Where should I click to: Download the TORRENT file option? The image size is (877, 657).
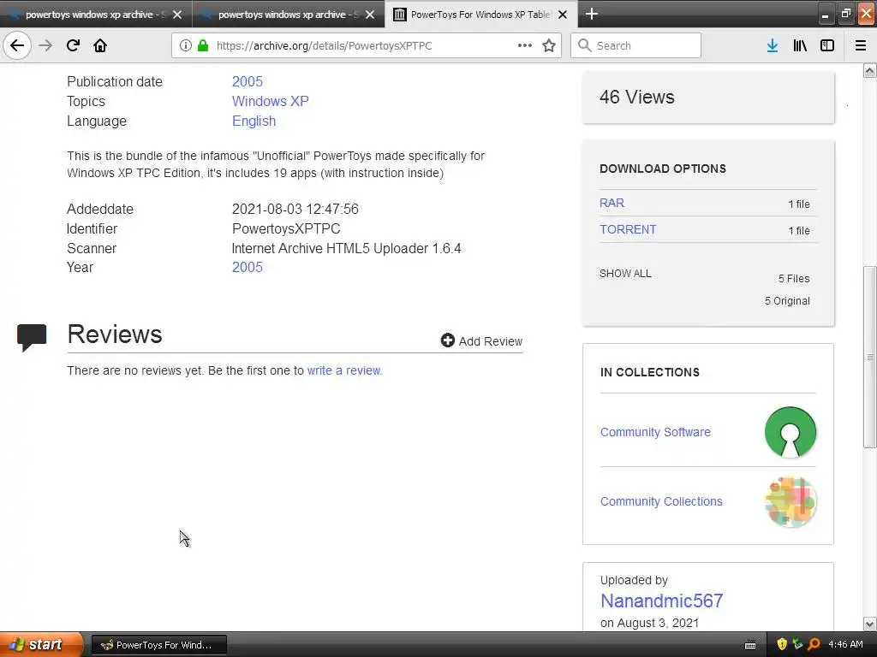click(x=628, y=229)
